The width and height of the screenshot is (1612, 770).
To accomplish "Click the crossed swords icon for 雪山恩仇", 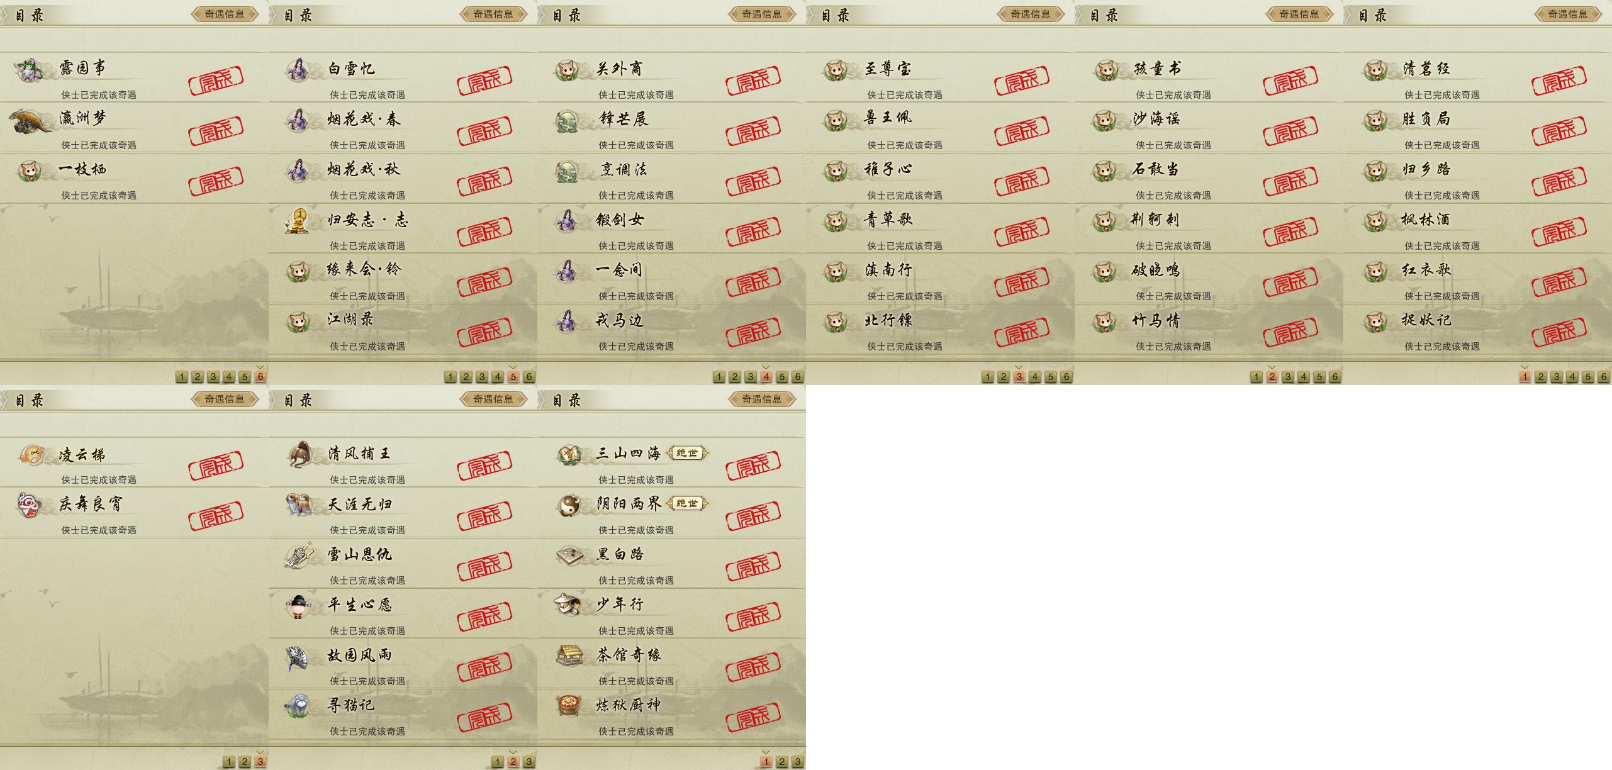I will 299,555.
